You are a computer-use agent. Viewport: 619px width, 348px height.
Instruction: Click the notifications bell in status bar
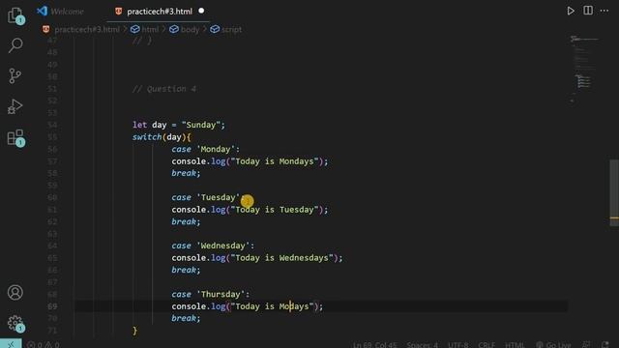coord(605,344)
